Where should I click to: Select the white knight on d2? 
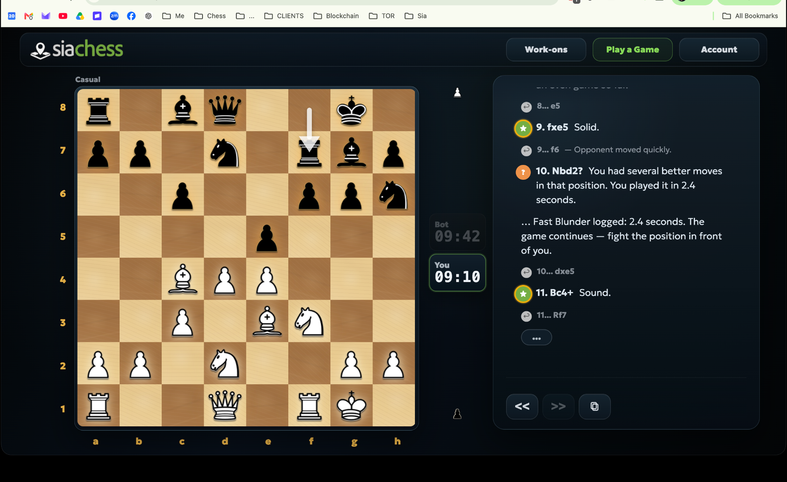pyautogui.click(x=225, y=363)
